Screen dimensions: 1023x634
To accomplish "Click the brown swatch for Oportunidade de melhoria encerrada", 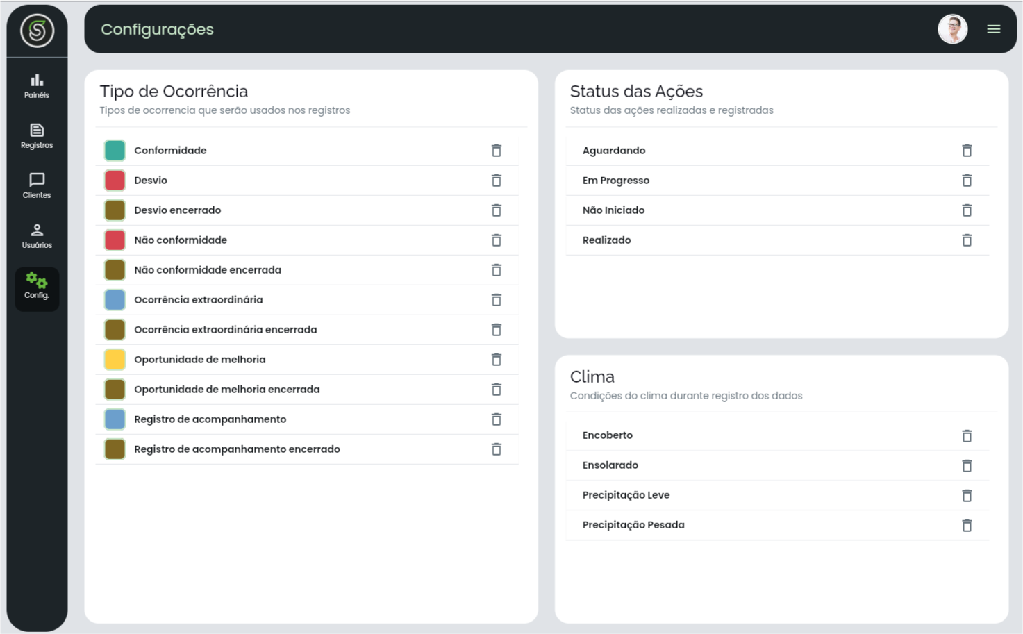I will coord(115,389).
